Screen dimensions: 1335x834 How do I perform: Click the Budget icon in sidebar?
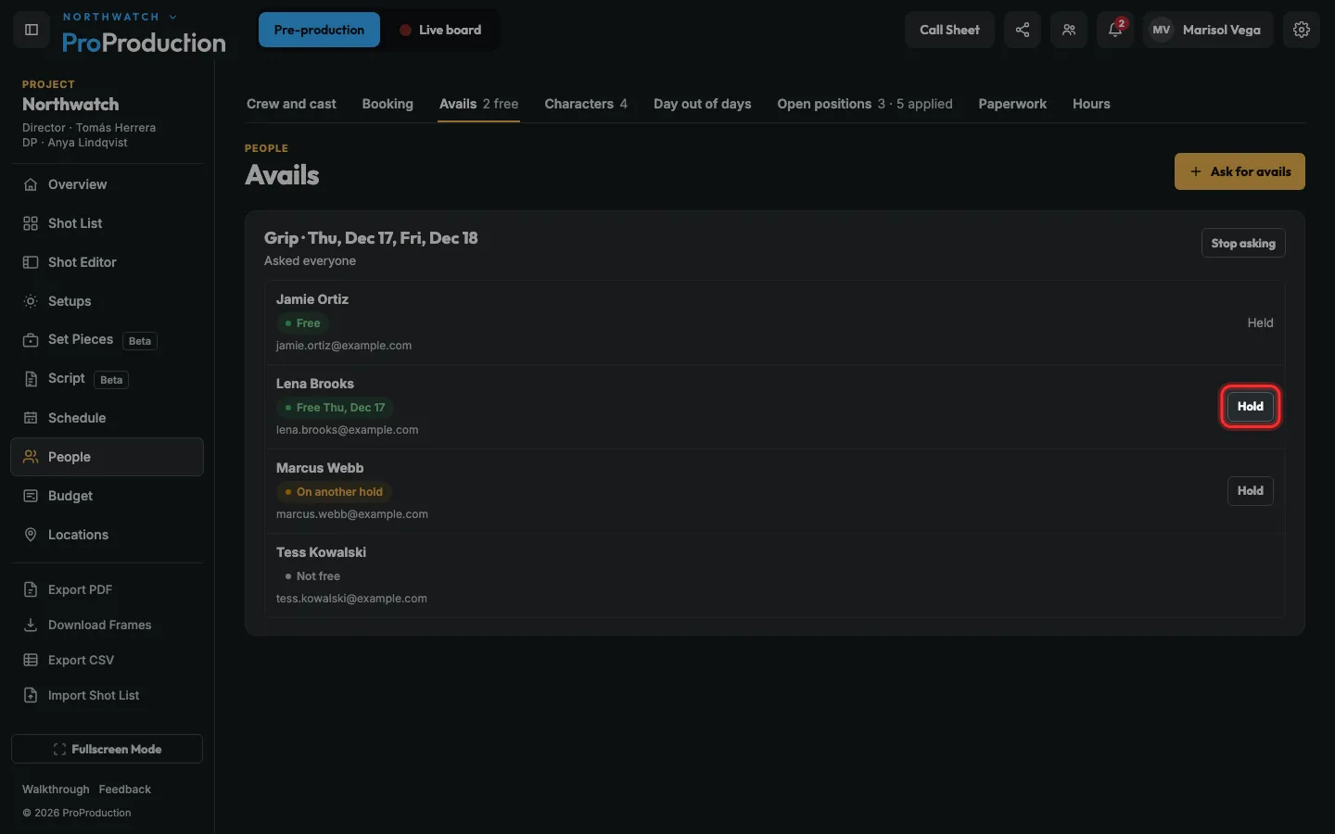point(31,496)
